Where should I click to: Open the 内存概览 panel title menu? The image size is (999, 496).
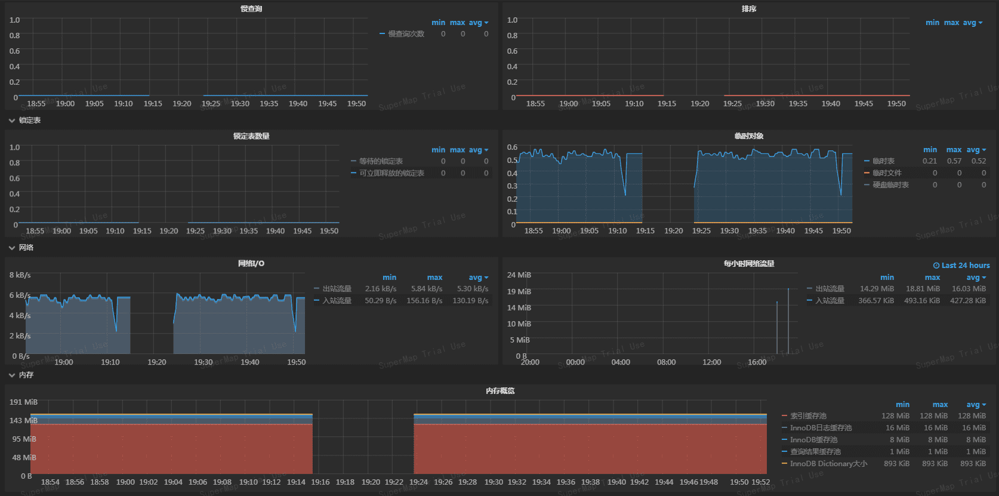500,391
